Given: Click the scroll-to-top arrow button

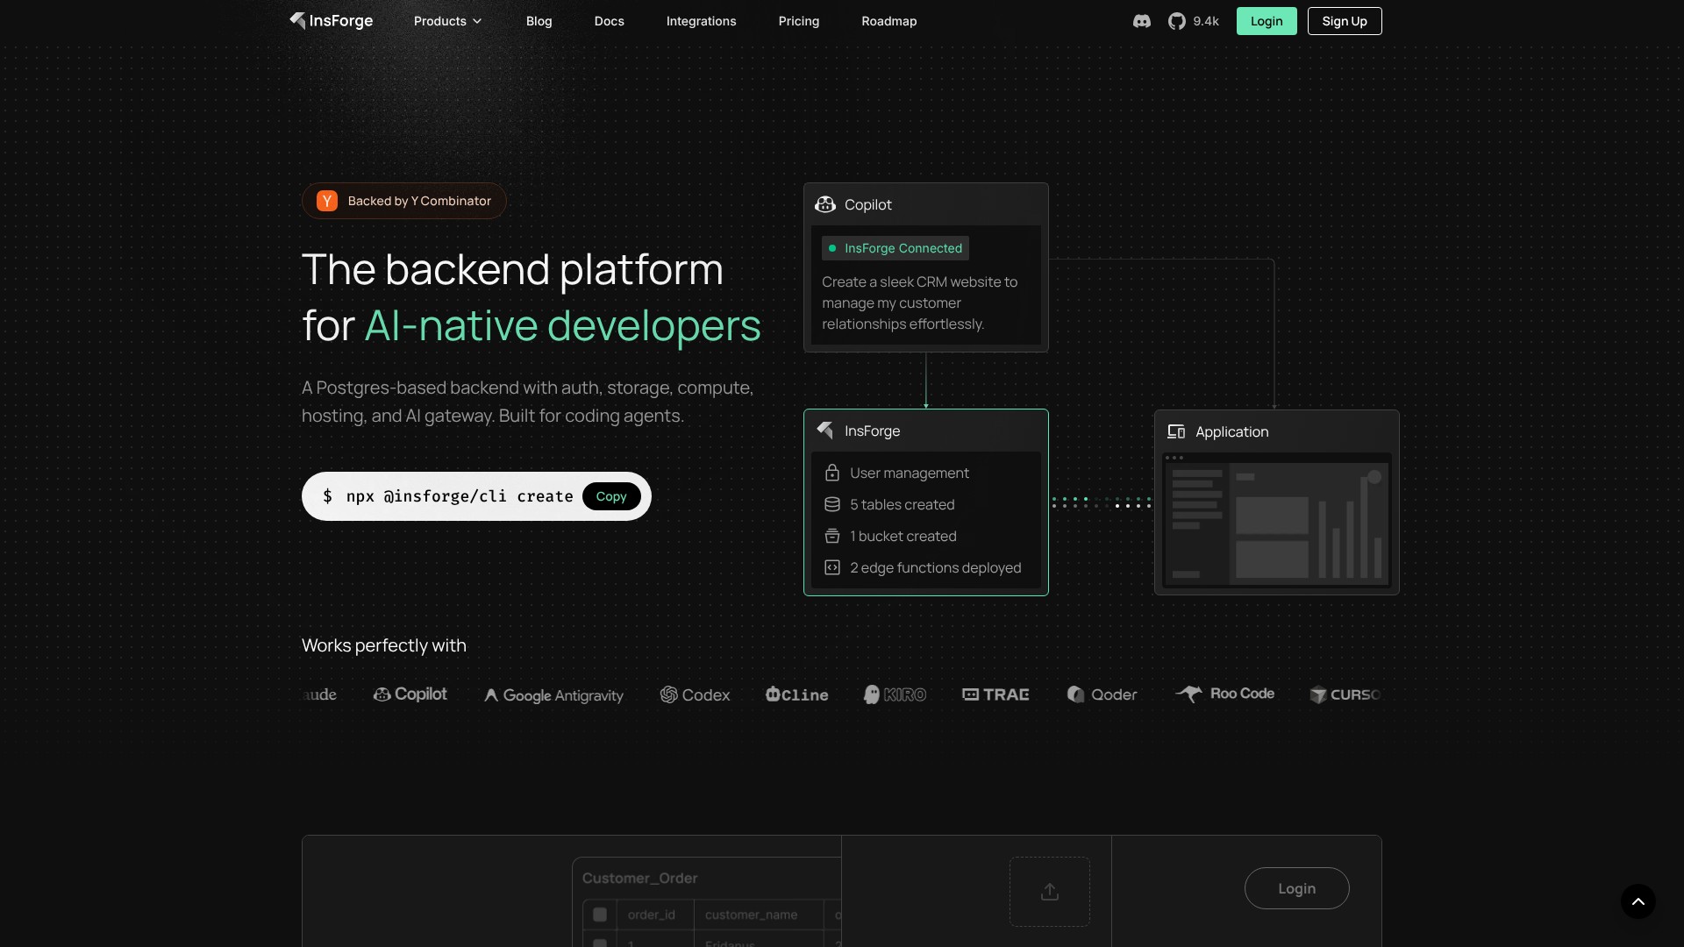Looking at the screenshot, I should (1638, 901).
